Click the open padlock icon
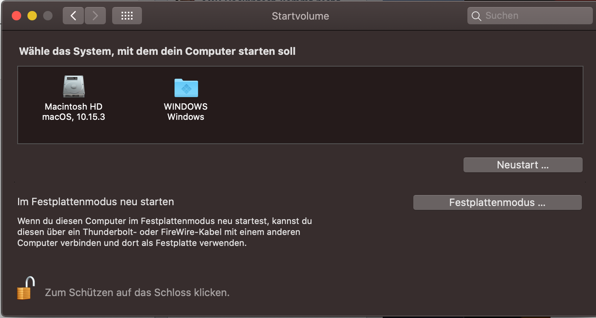Image resolution: width=596 pixels, height=318 pixels. point(25,288)
